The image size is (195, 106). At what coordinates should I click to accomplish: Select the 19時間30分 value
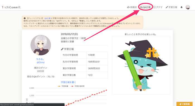(97, 62)
